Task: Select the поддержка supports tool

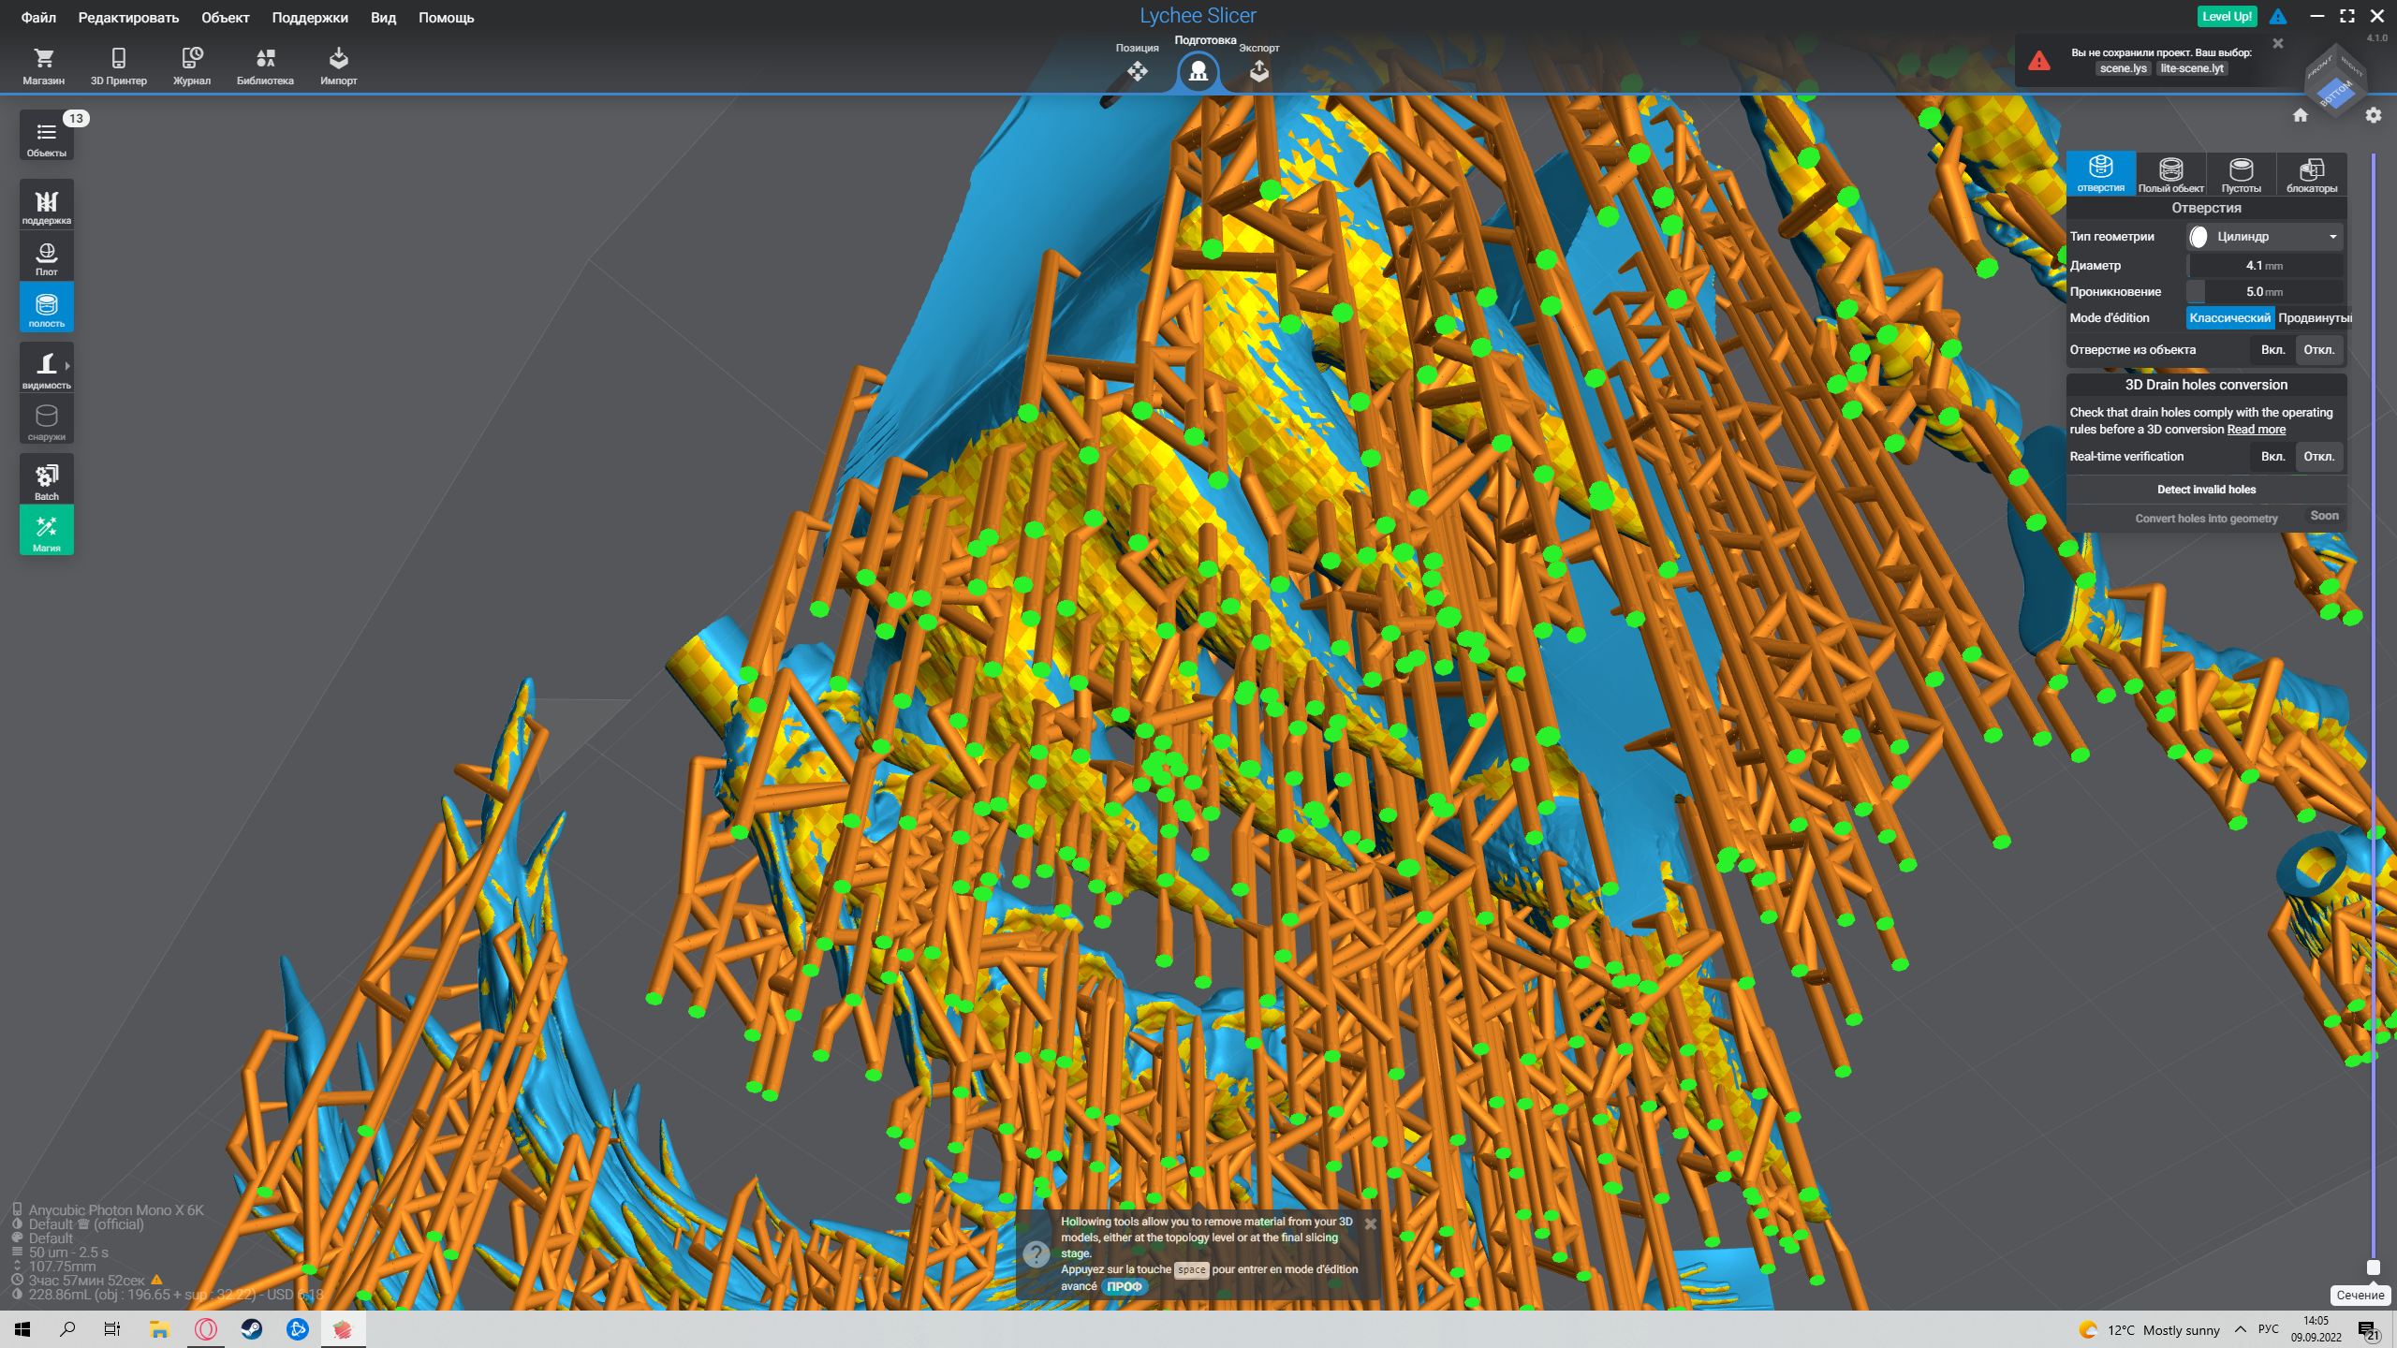Action: point(47,206)
